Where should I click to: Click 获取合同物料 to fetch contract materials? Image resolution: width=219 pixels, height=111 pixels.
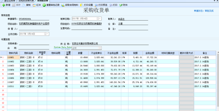click(x=70, y=5)
